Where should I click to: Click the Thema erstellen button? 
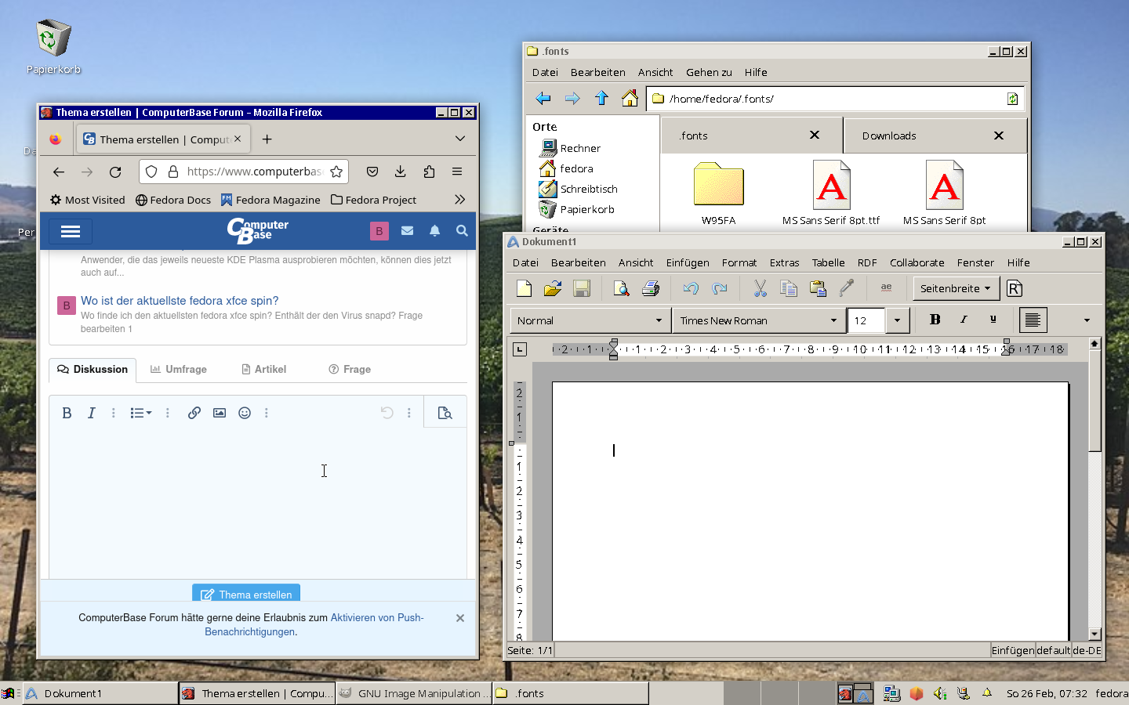pos(246,595)
